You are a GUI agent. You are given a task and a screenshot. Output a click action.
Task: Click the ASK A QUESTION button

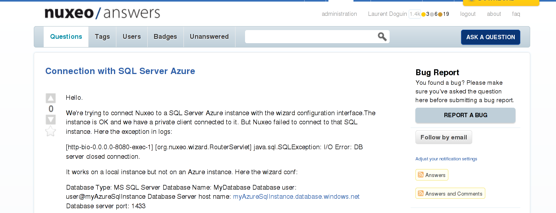[490, 37]
